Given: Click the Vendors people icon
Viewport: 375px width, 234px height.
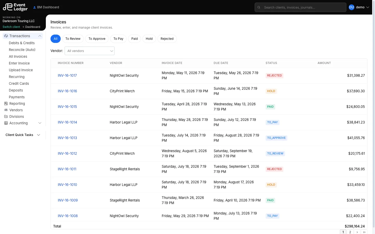Looking at the screenshot, I should tap(6, 110).
